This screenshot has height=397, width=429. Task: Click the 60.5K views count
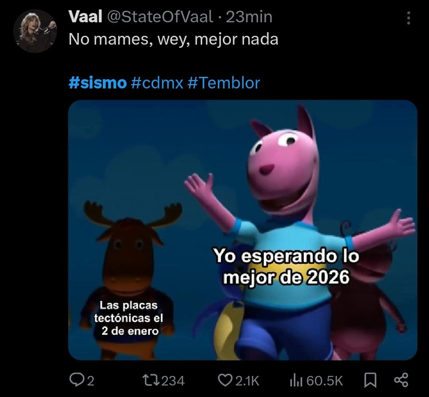pos(324,381)
